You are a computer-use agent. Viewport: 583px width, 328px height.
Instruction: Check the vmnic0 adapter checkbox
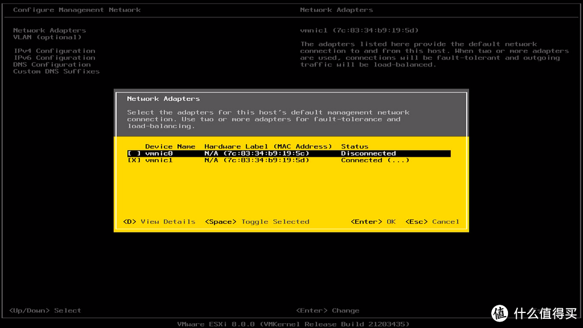(x=134, y=154)
